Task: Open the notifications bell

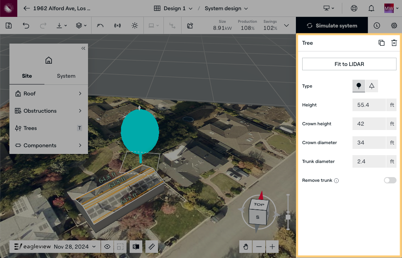Action: (x=371, y=8)
